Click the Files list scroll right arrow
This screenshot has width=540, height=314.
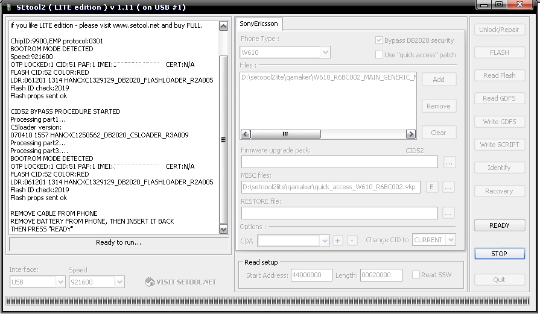(410, 134)
